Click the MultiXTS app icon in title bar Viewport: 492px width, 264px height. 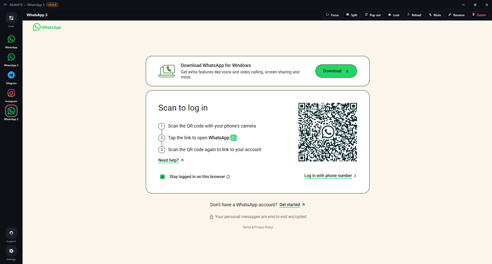click(x=5, y=5)
